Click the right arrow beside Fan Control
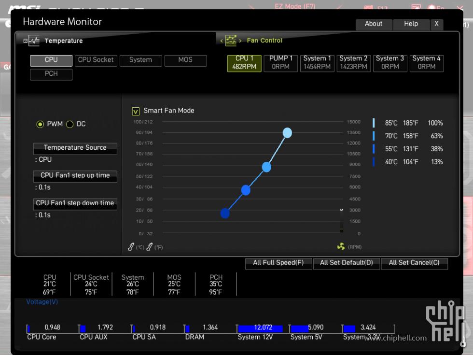473x355 pixels. point(240,41)
